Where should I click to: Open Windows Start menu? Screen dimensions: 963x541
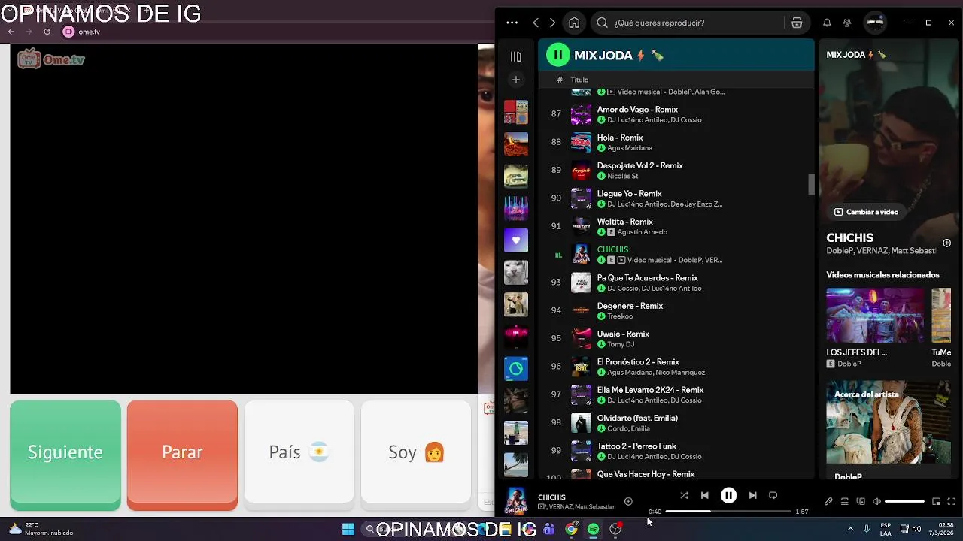tap(348, 529)
